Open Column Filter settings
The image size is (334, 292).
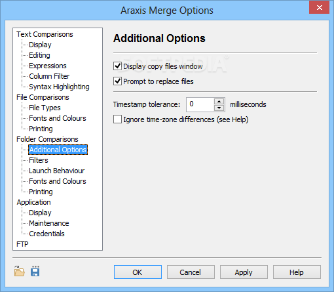(49, 76)
